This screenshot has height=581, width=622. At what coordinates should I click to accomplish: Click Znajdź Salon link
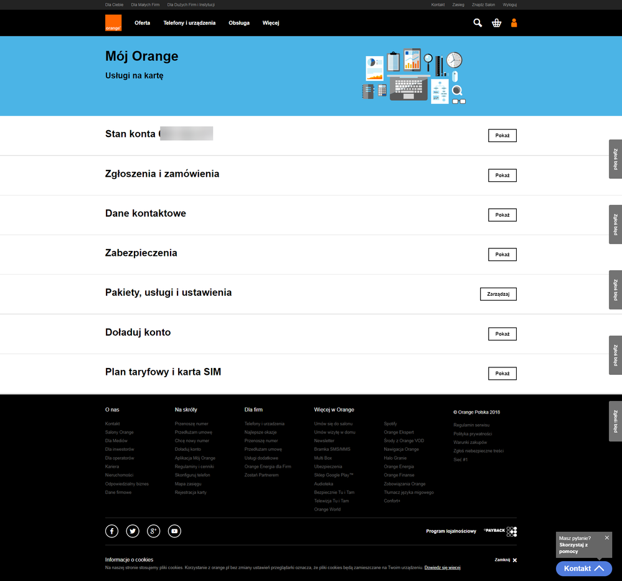(483, 5)
